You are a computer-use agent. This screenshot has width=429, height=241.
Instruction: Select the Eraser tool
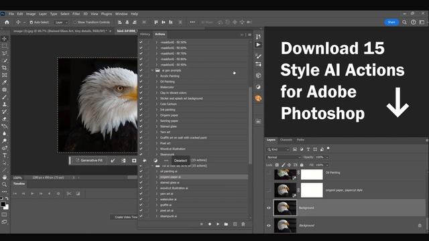point(5,119)
